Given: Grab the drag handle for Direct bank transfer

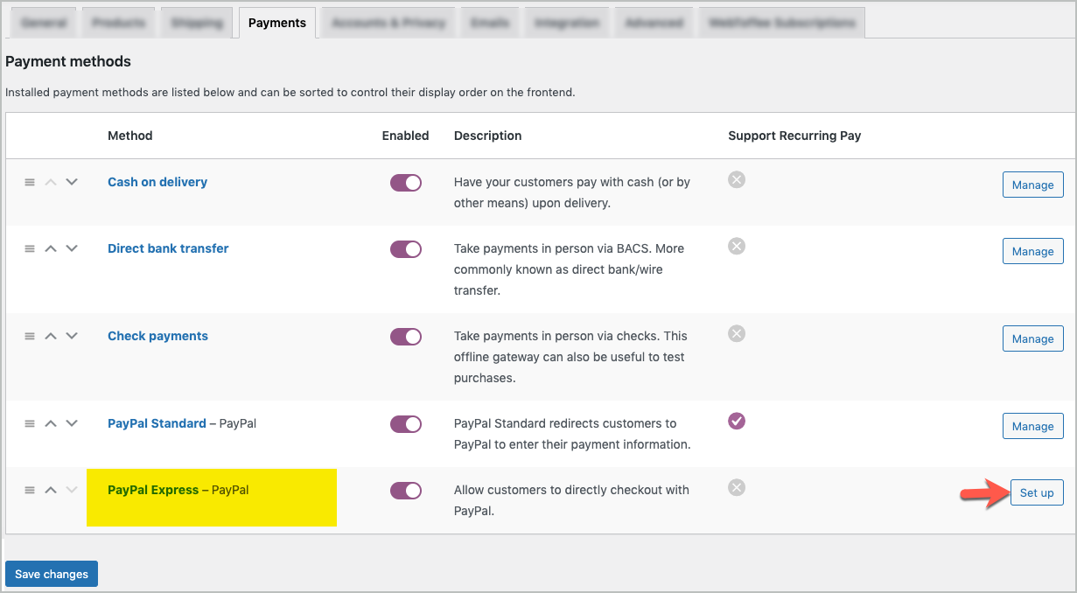Looking at the screenshot, I should click(29, 248).
